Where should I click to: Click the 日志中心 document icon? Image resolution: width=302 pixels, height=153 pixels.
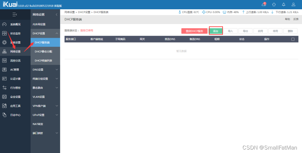[4, 115]
